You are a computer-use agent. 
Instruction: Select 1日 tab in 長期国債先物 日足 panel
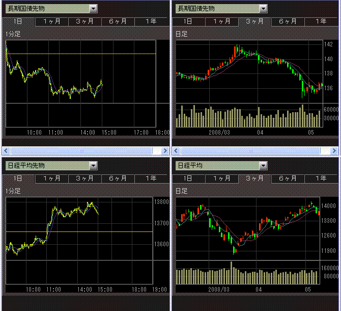188,21
